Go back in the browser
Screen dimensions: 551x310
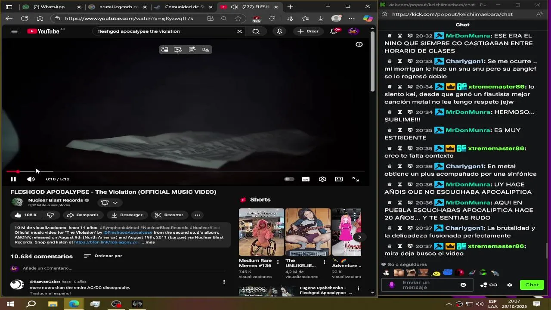tap(9, 19)
